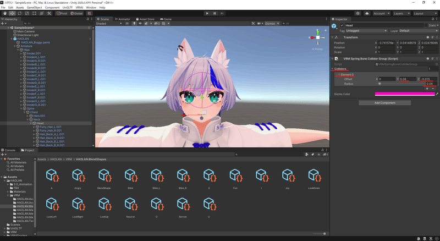Switch to the Asset Store tab
Viewport: 440px width, 241px height.
145,19
